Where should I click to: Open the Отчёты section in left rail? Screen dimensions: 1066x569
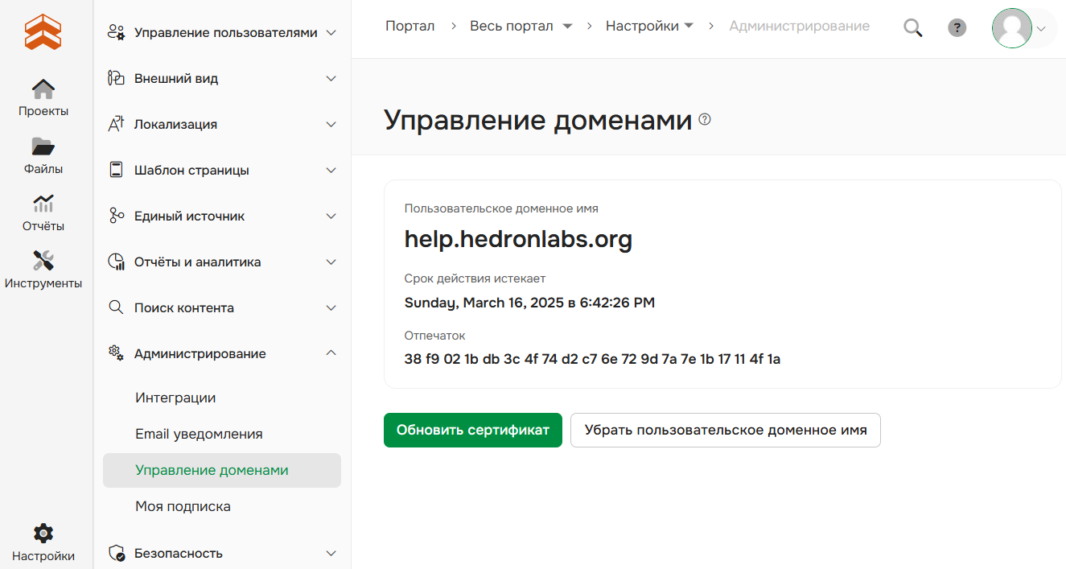(x=43, y=212)
